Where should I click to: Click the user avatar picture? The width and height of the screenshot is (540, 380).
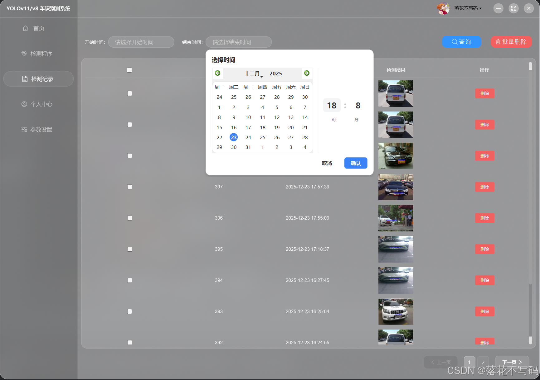443,8
